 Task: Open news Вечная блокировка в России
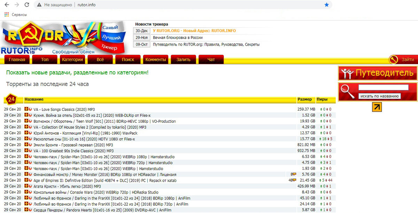click(178, 38)
